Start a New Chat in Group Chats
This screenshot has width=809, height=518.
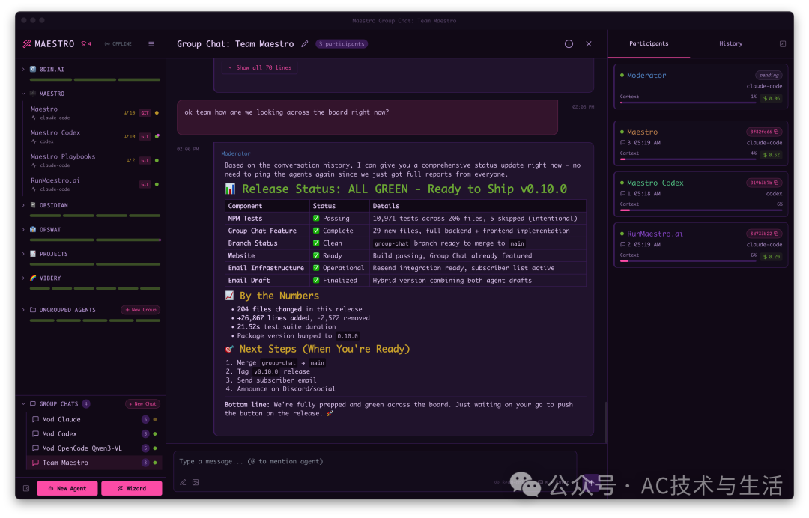tap(142, 404)
